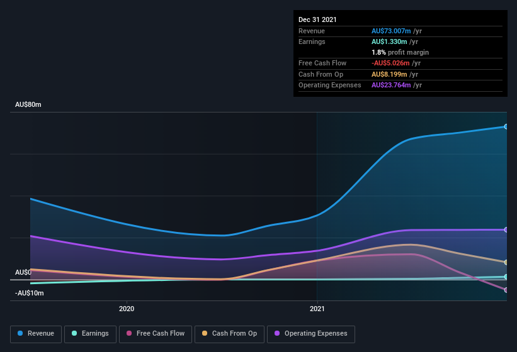Click the AU$1.330m earnings value

[389, 41]
